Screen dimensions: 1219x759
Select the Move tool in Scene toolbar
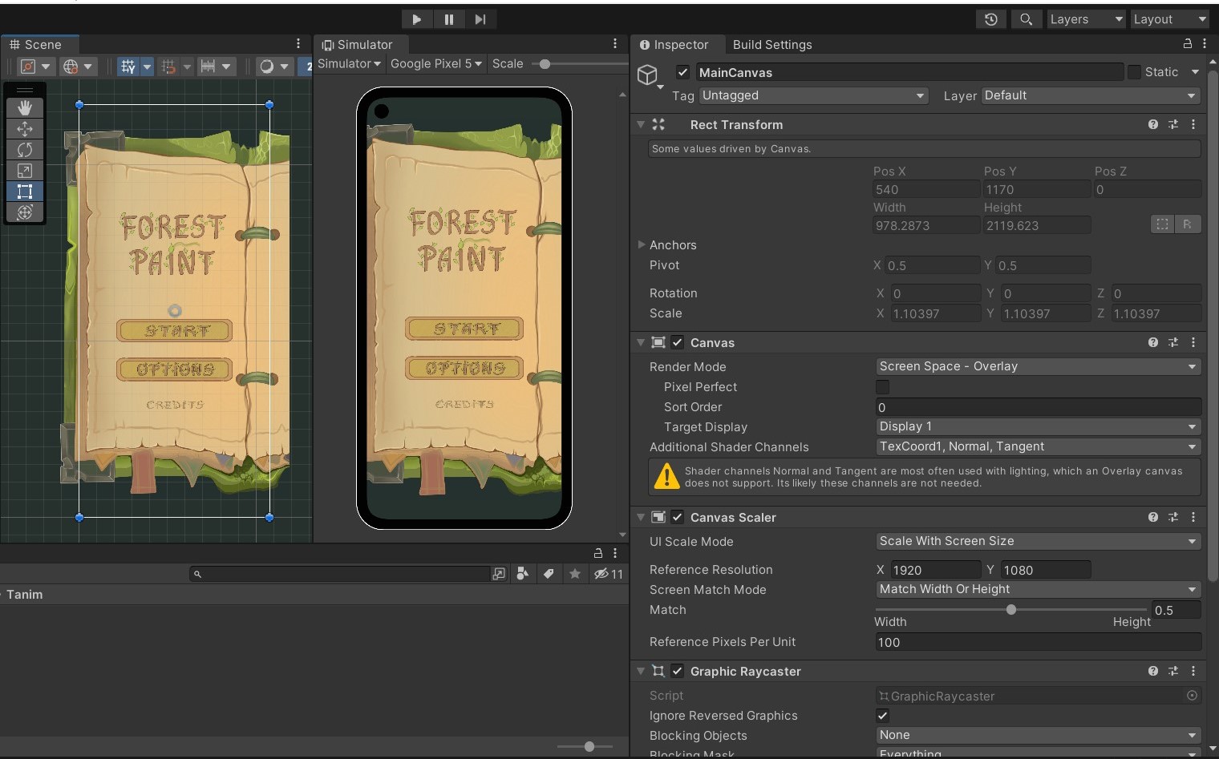coord(25,128)
